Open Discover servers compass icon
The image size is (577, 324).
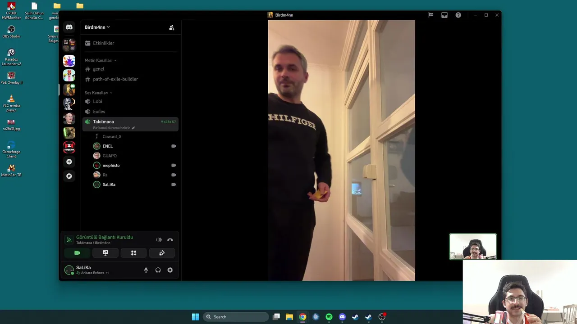pyautogui.click(x=69, y=176)
